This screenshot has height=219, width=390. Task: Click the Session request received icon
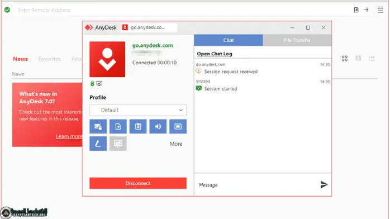(x=198, y=72)
